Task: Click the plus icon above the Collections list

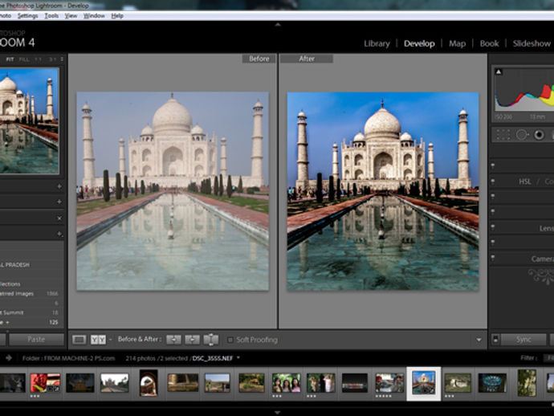Action: pyautogui.click(x=59, y=234)
